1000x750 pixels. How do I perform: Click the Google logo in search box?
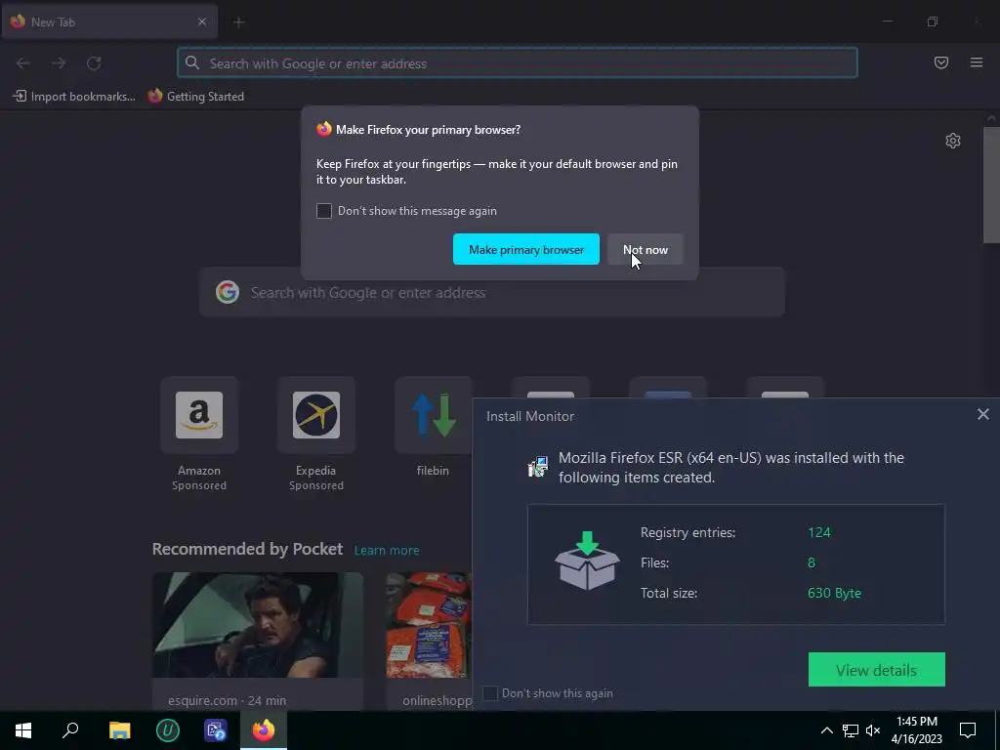[227, 292]
